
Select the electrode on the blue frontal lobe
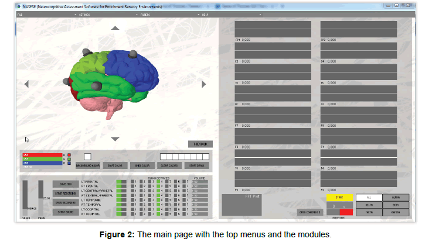[x=134, y=54]
